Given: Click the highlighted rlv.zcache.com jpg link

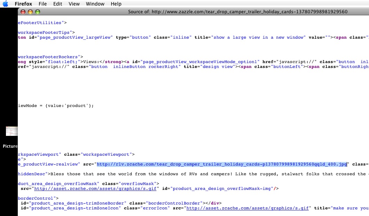Looking at the screenshot, I should [x=222, y=164].
